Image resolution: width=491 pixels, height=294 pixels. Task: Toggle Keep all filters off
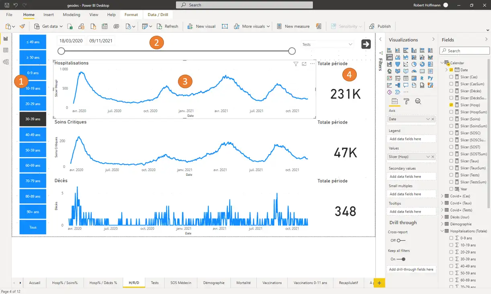(401, 259)
